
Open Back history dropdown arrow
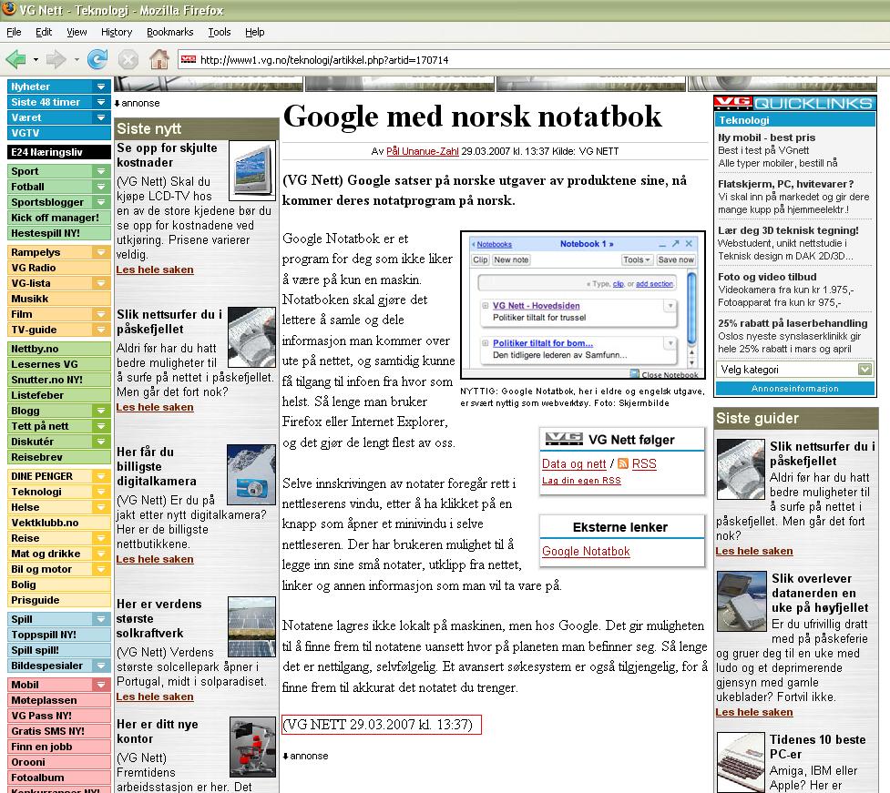point(36,59)
